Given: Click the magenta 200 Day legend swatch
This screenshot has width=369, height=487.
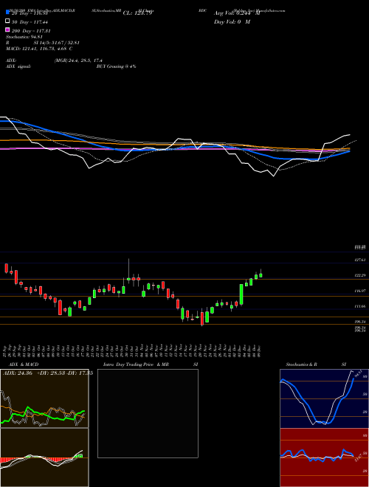Looking at the screenshot, I should [x=7, y=30].
